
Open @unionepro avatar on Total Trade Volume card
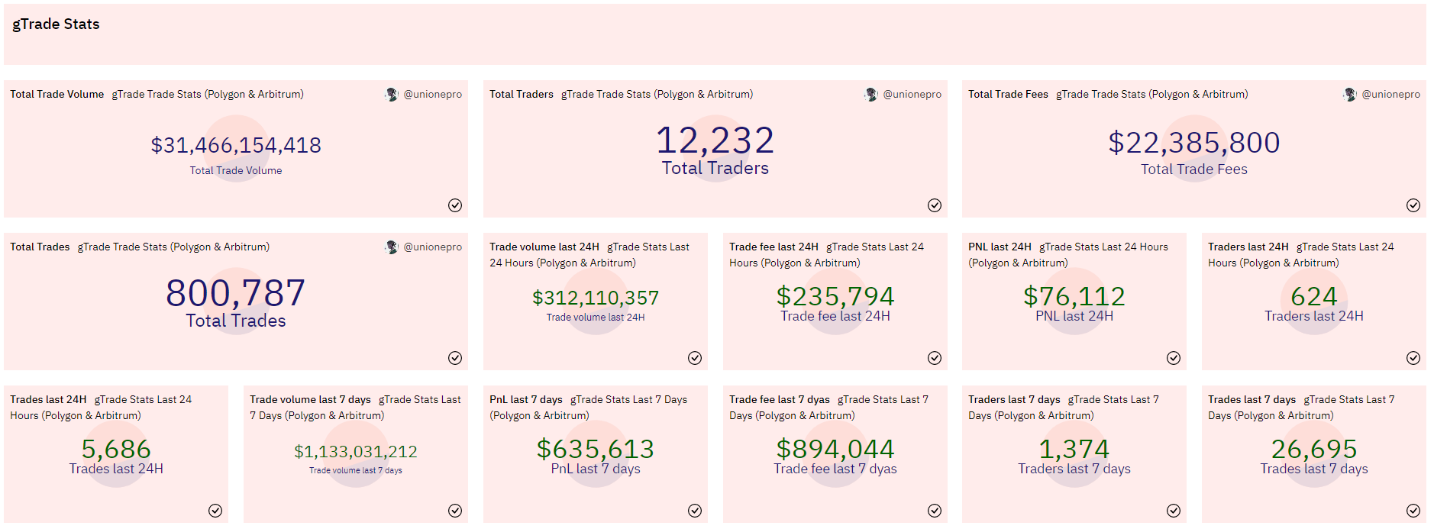pos(392,95)
